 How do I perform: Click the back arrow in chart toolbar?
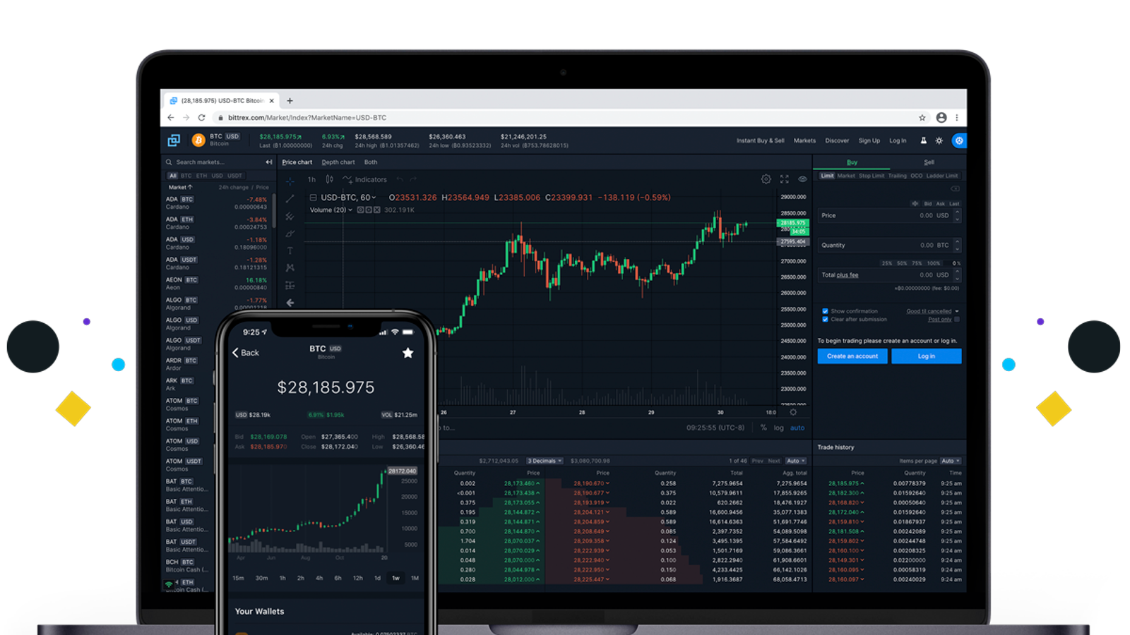[290, 303]
